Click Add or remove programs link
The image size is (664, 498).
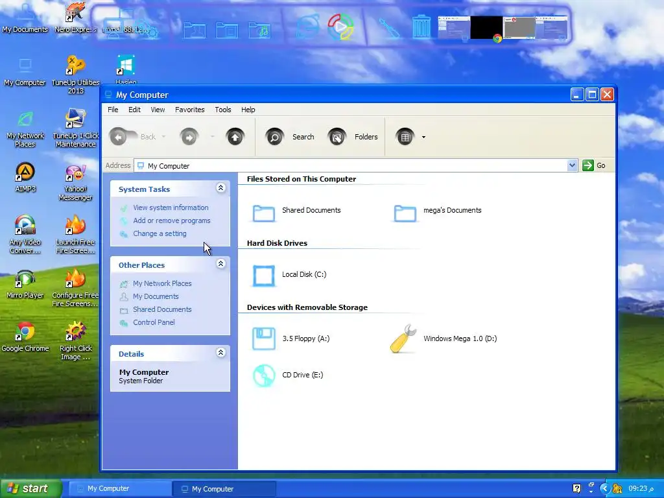171,220
